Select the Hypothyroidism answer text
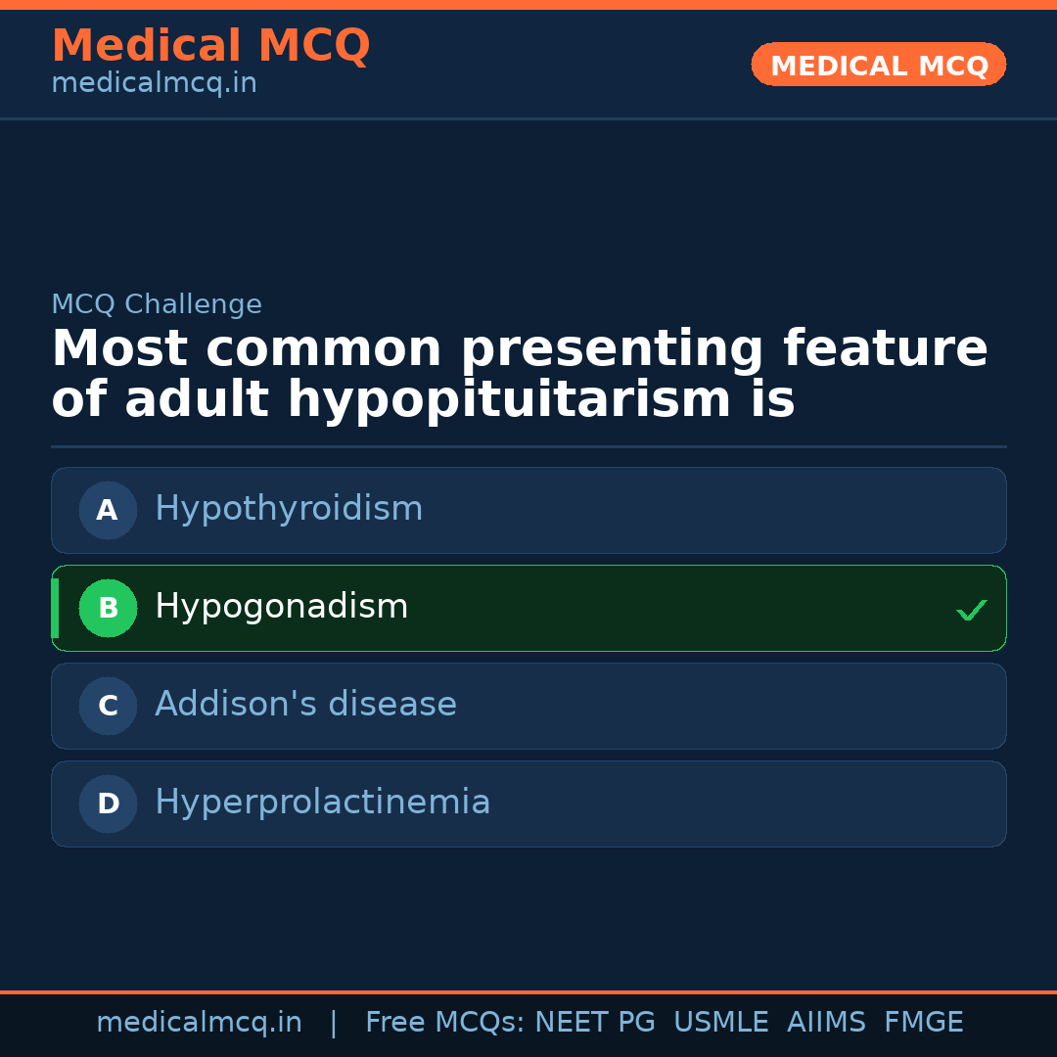 [289, 509]
